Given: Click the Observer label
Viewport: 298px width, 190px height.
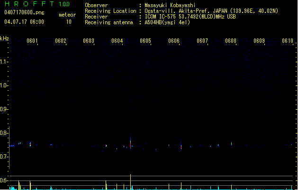Looking at the screenshot, I should pyautogui.click(x=96, y=5).
